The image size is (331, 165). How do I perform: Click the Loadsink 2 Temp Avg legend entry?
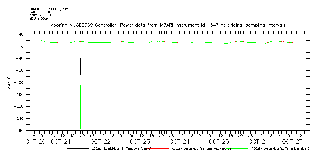click(121, 148)
